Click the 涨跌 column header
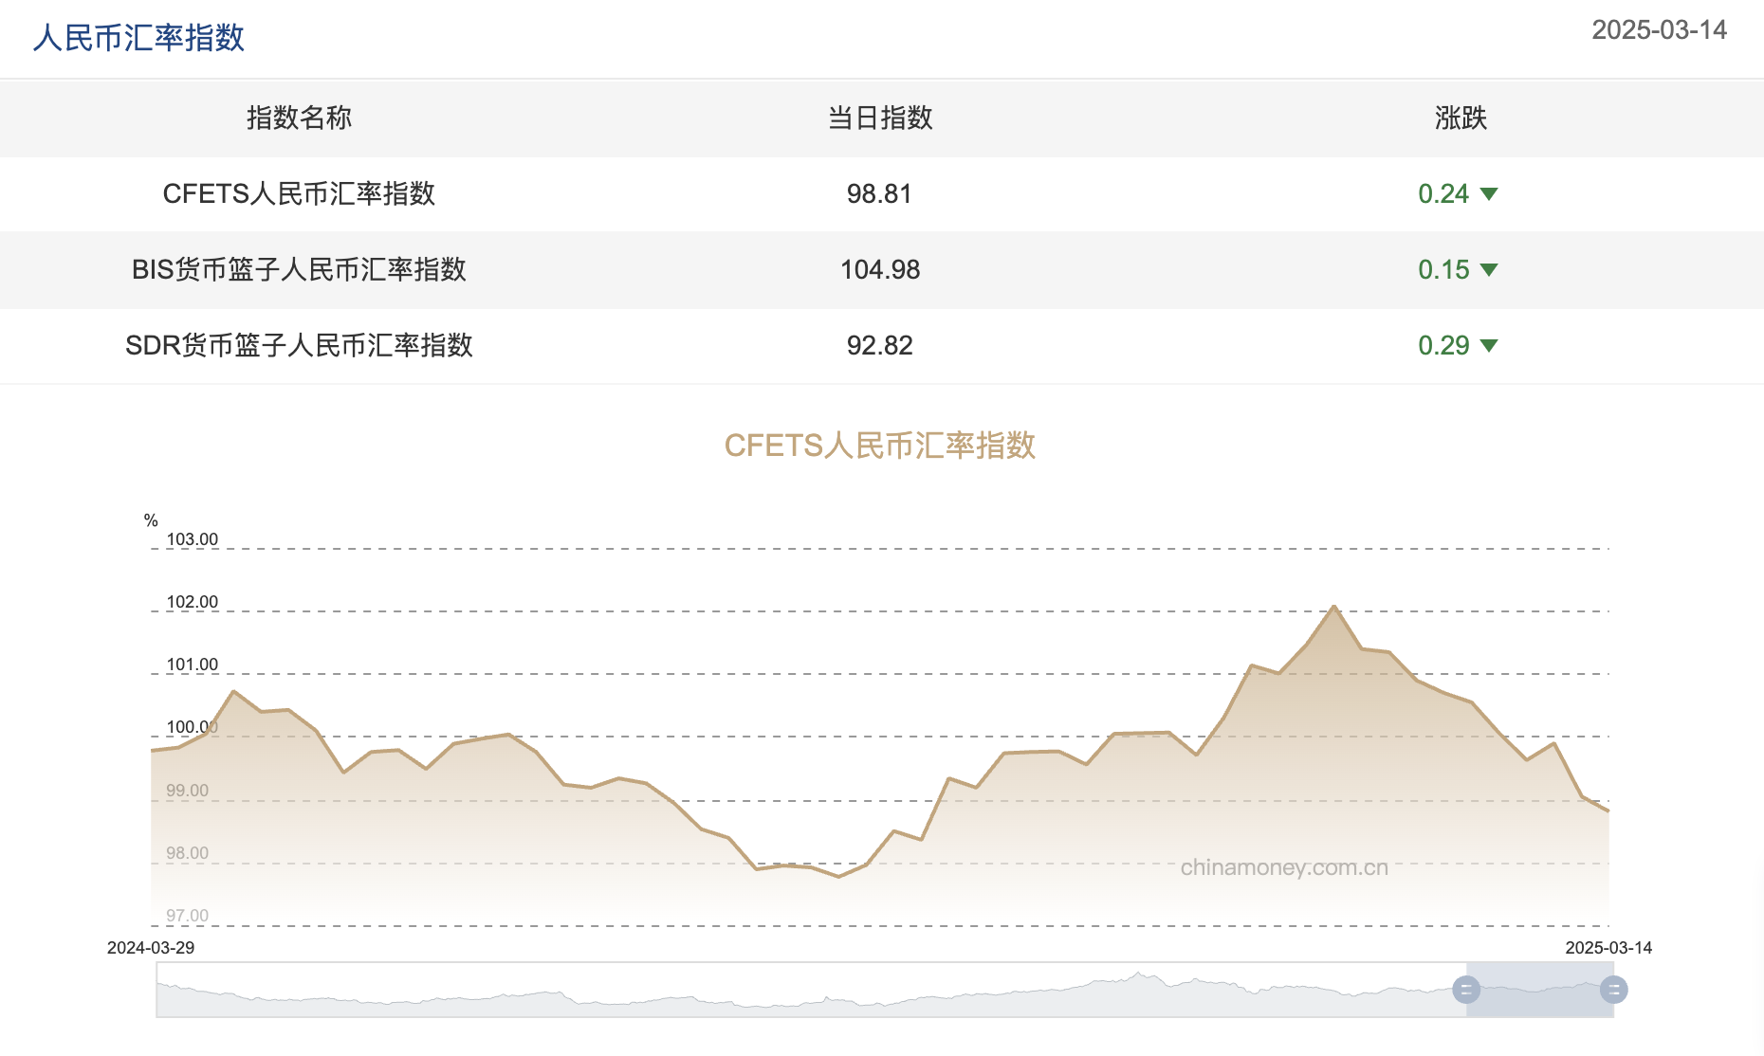 tap(1461, 118)
